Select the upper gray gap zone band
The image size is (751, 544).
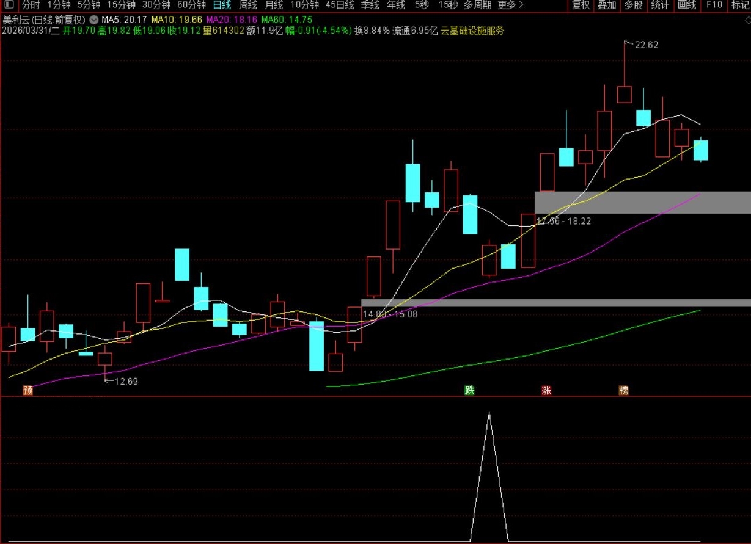(643, 202)
